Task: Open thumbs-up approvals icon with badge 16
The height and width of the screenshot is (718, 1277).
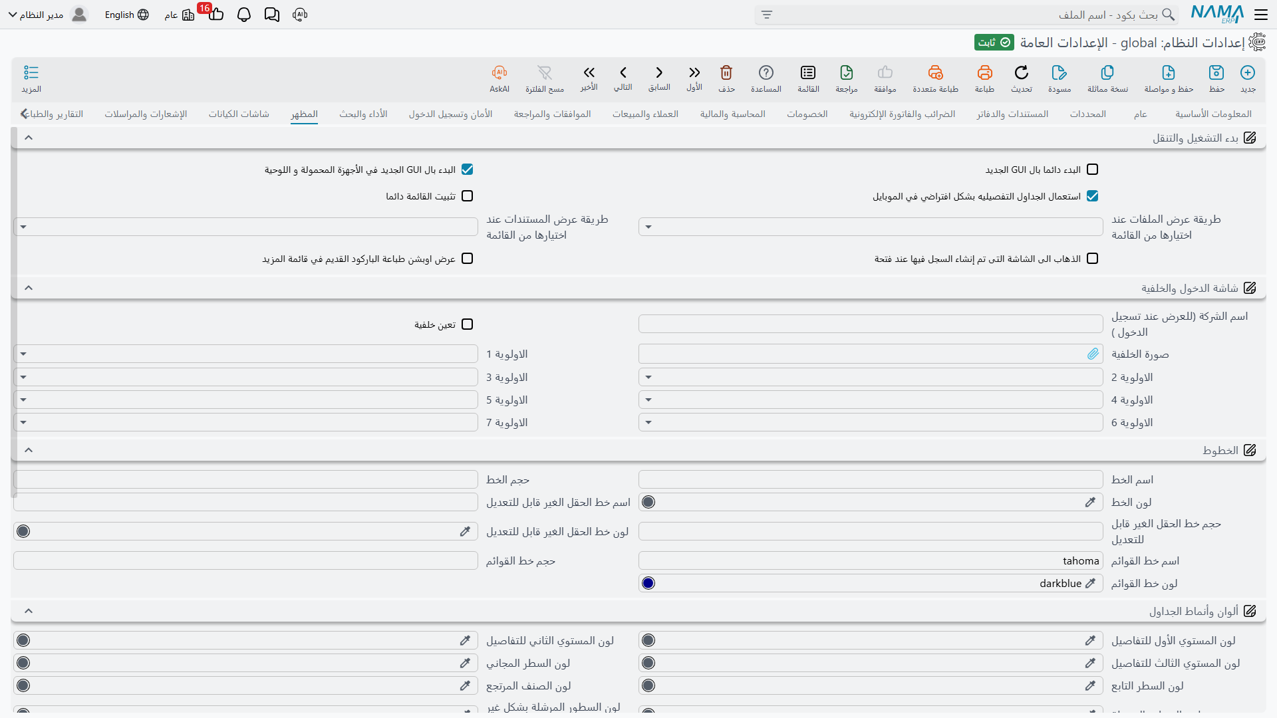Action: [x=215, y=13]
